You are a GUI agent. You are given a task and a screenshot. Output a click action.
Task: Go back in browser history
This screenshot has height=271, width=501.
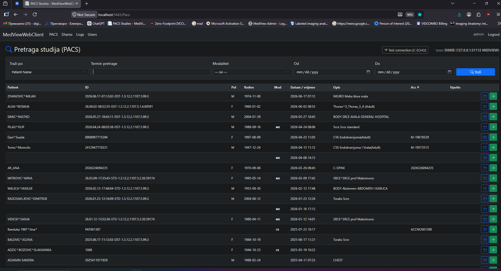[x=16, y=14]
